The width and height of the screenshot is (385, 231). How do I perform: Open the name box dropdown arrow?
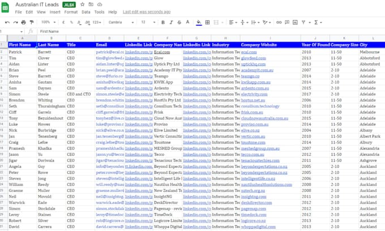(x=22, y=32)
